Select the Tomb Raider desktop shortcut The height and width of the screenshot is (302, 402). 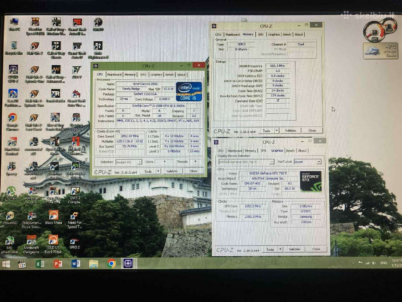click(x=55, y=96)
